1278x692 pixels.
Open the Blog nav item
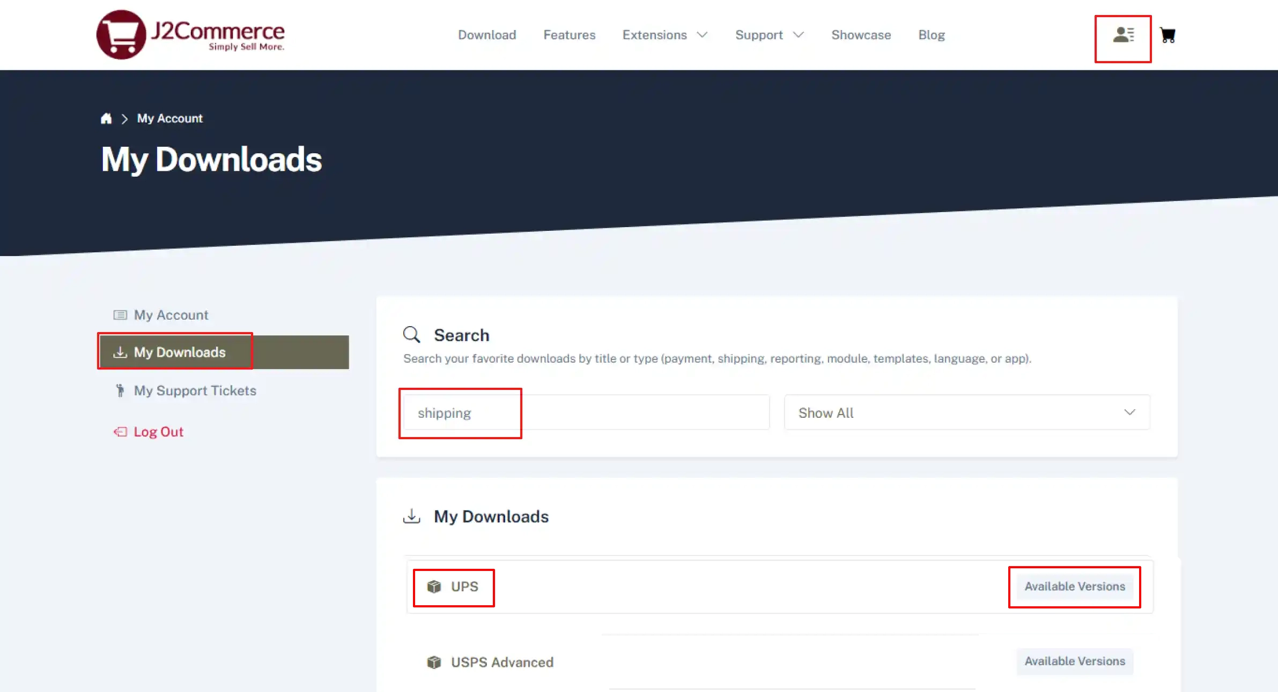(x=931, y=35)
